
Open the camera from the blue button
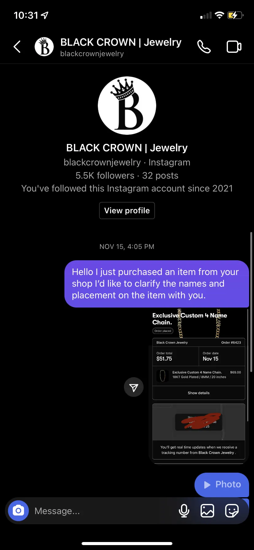(x=18, y=511)
